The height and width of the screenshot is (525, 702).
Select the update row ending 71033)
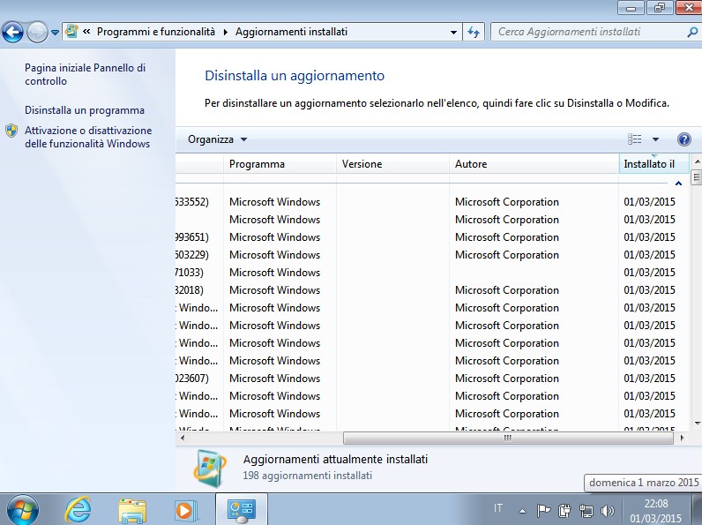click(432, 273)
